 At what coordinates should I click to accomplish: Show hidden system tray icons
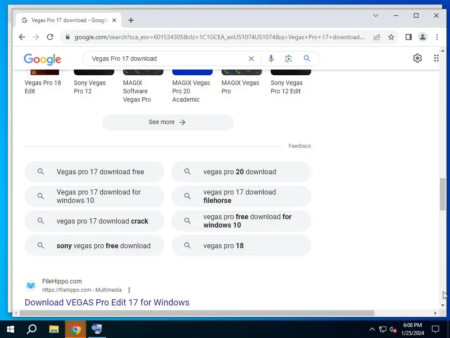(x=372, y=329)
